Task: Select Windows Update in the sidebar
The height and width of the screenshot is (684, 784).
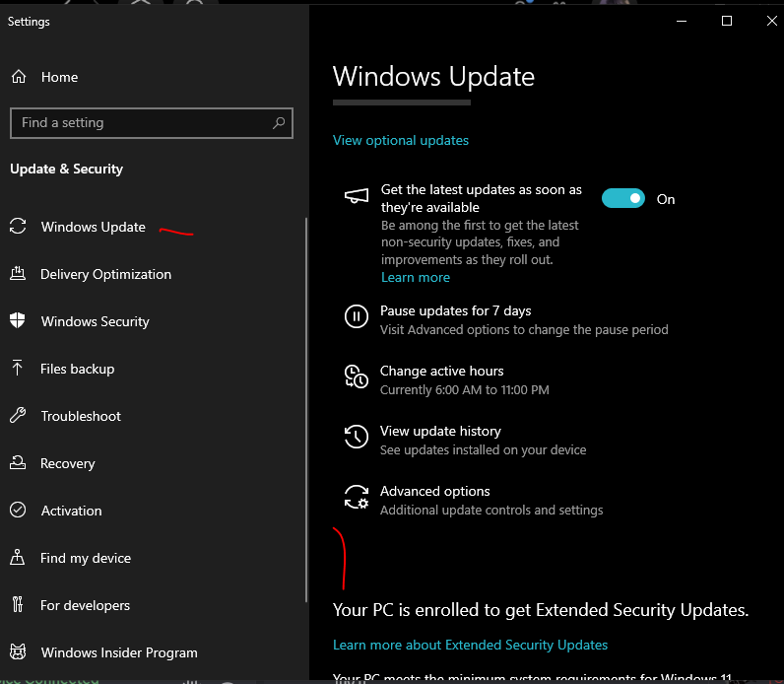Action: 94,227
